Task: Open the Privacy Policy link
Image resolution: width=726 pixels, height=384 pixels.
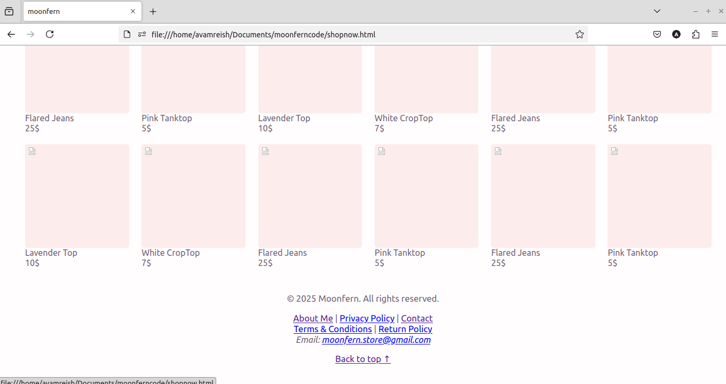Action: pos(367,318)
